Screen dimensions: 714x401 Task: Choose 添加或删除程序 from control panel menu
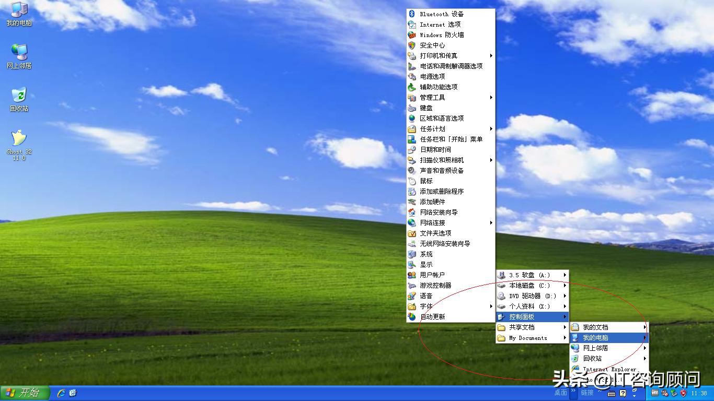(x=442, y=192)
